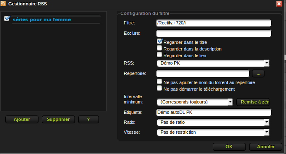Open the RSS dropdown showing Démo PK

click(x=213, y=63)
